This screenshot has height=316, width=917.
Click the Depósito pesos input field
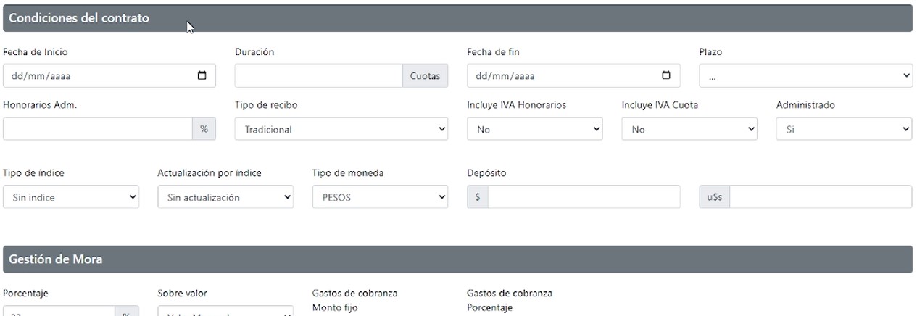[x=584, y=197]
